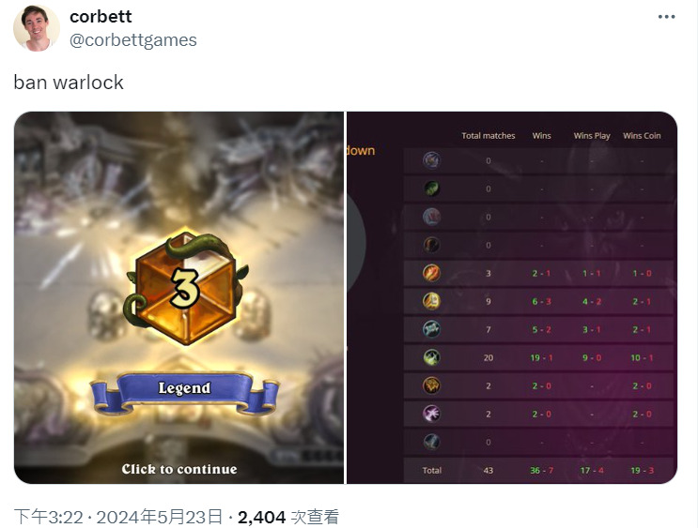
Task: Click the purple hand Warlock class icon
Action: point(431,414)
